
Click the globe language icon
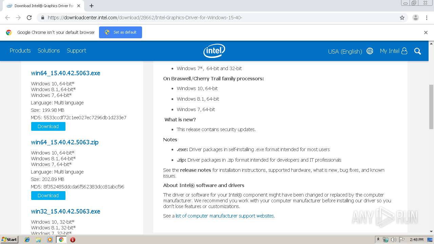pos(370,51)
